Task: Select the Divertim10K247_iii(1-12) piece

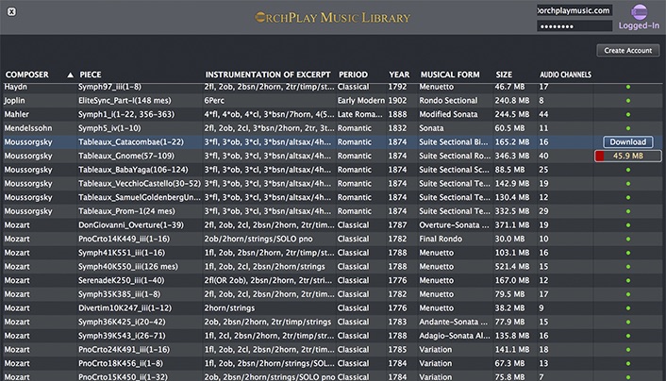Action: point(125,308)
